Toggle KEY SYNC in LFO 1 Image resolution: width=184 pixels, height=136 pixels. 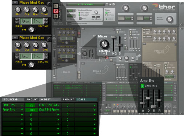[x=117, y=32]
